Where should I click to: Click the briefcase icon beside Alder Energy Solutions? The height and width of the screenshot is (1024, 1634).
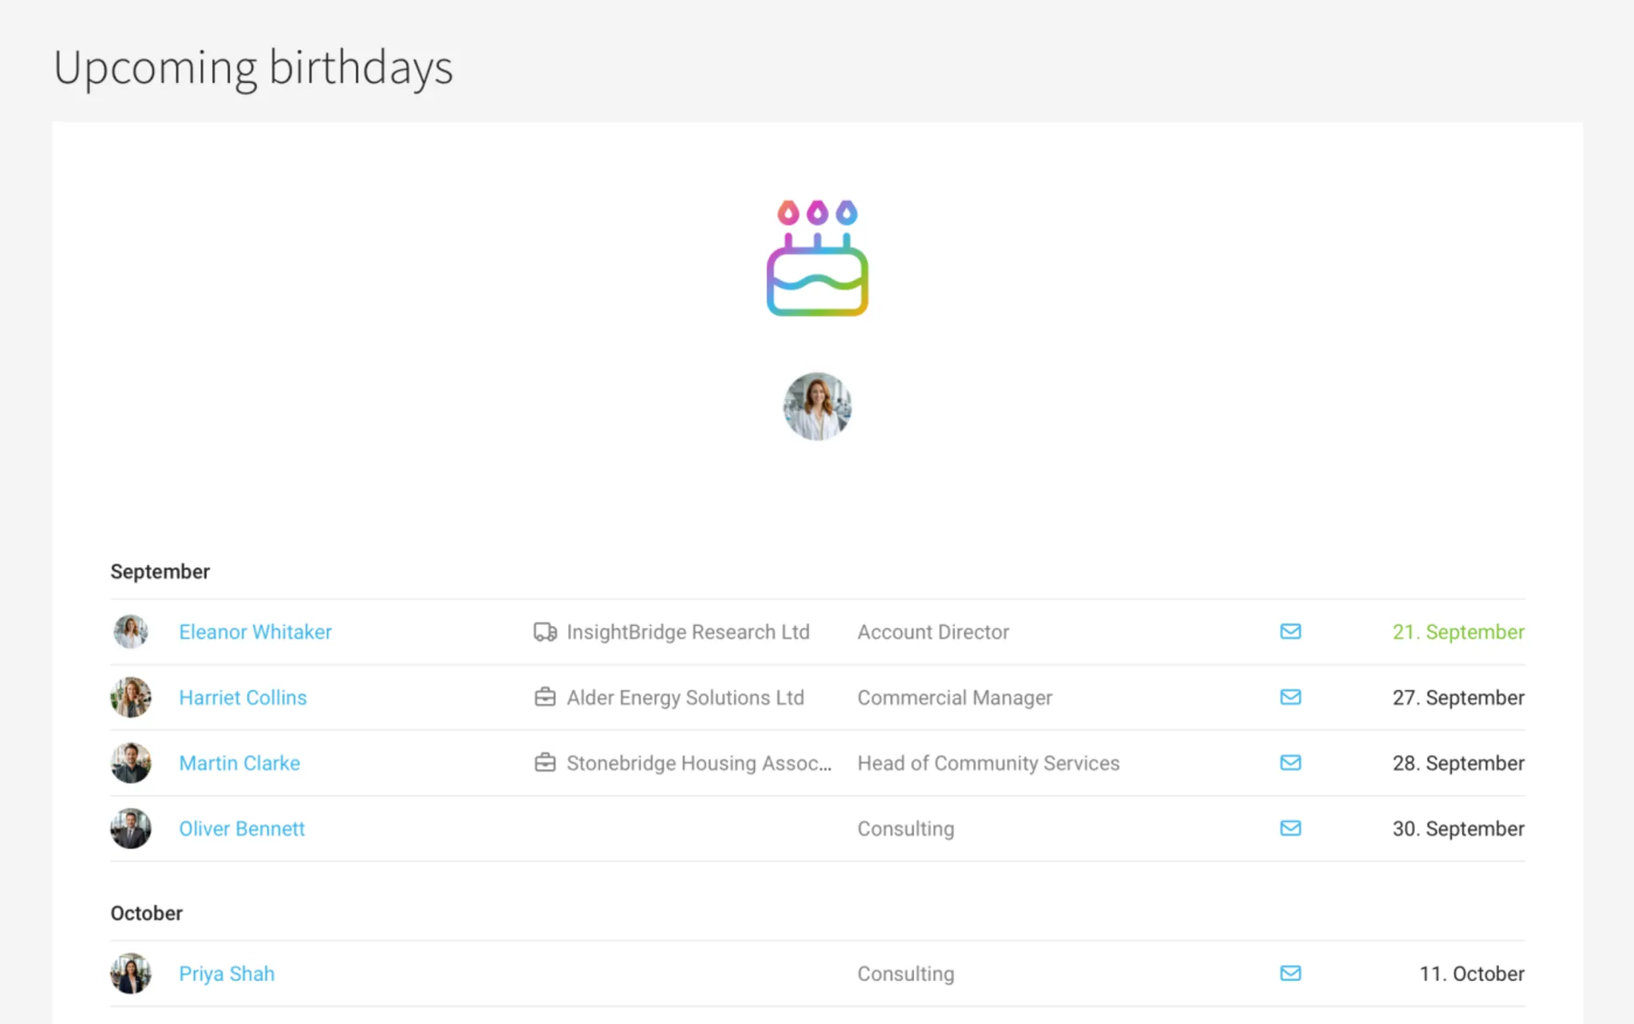click(545, 698)
